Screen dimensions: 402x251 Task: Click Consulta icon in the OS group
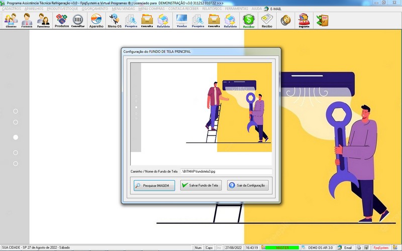point(147,21)
